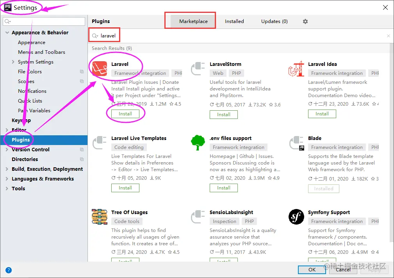Screen dimensions: 394x278
Task: Click the project-level icon beside Version Control
Action: [82, 150]
